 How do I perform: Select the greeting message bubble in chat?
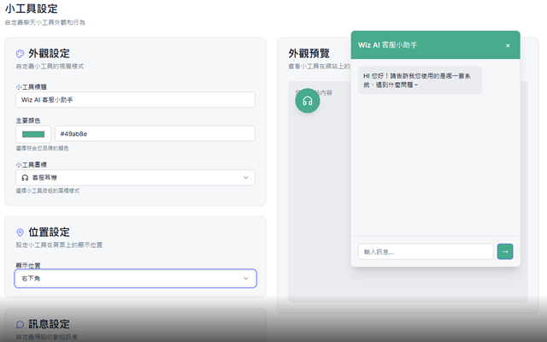tap(420, 80)
